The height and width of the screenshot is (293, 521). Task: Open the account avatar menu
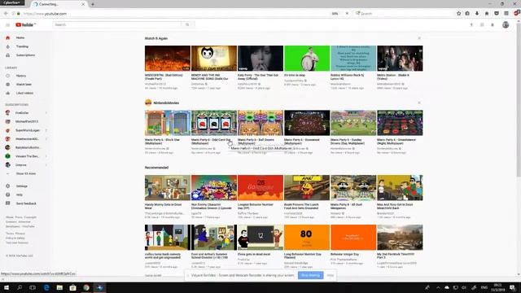[506, 25]
